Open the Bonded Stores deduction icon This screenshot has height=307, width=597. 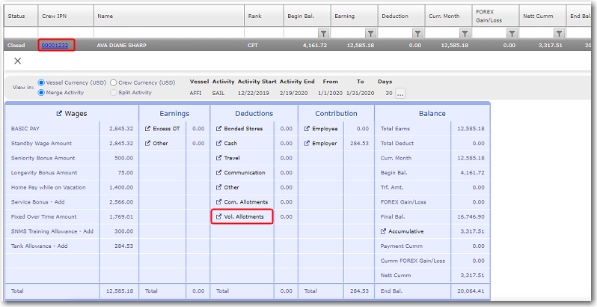tap(218, 129)
